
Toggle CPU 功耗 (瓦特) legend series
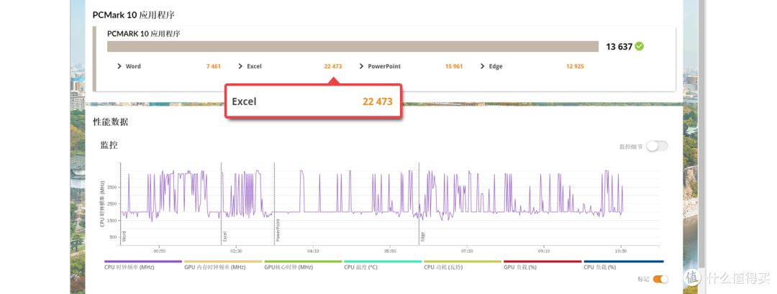pyautogui.click(x=463, y=265)
